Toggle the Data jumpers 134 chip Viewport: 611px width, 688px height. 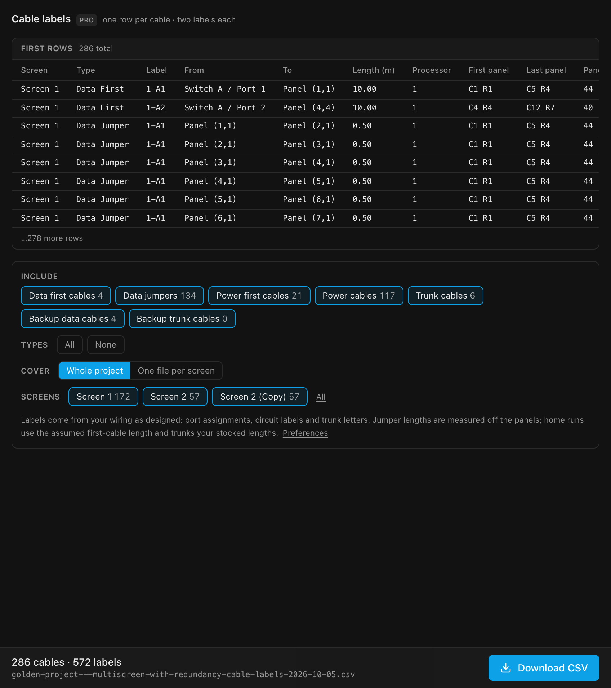[x=160, y=296]
